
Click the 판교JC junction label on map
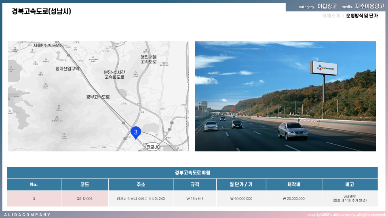click(153, 147)
